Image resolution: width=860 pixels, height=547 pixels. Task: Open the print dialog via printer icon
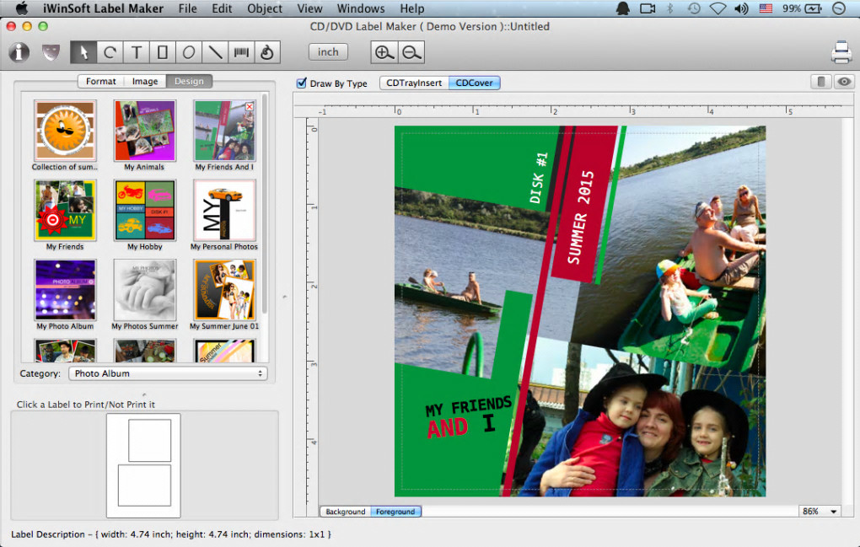841,52
